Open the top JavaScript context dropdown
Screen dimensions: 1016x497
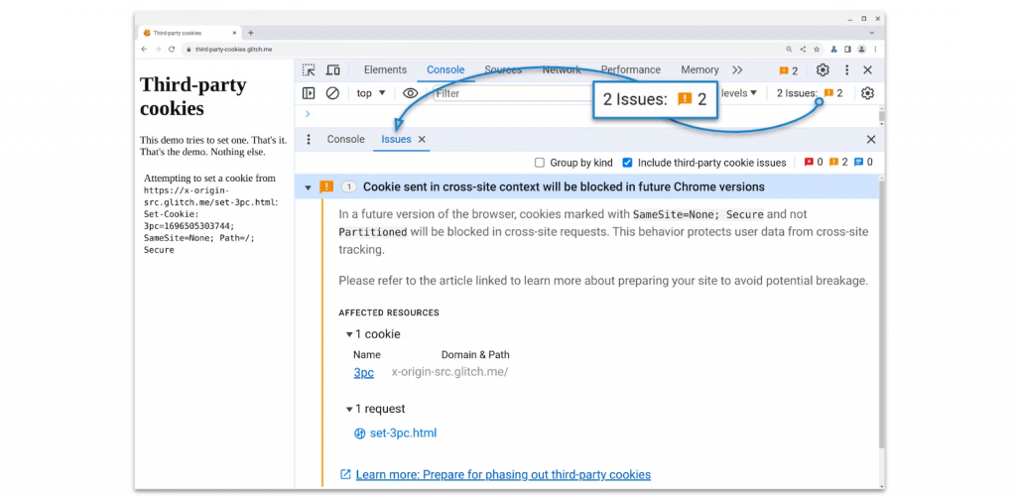pos(371,93)
